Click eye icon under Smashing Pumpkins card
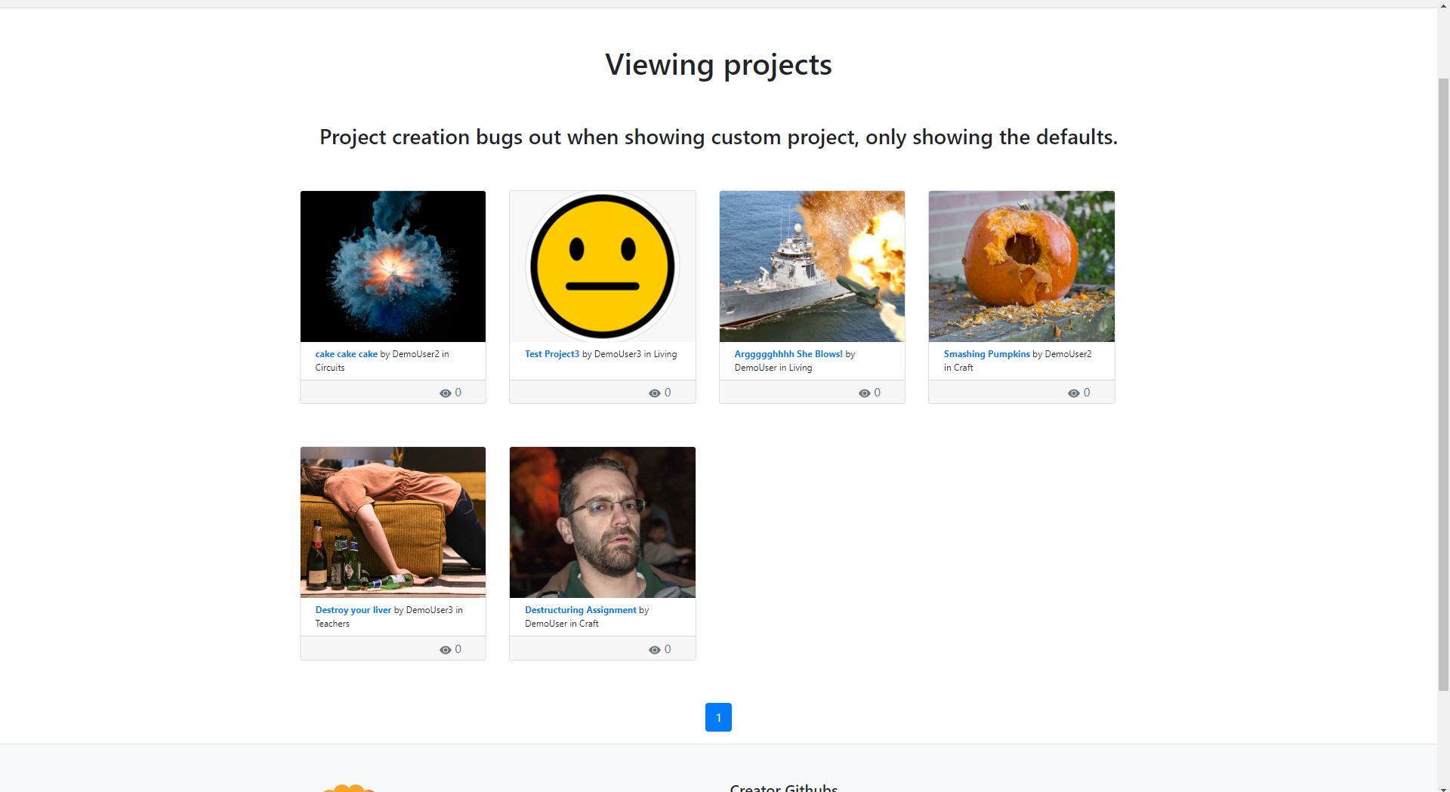 (x=1073, y=393)
